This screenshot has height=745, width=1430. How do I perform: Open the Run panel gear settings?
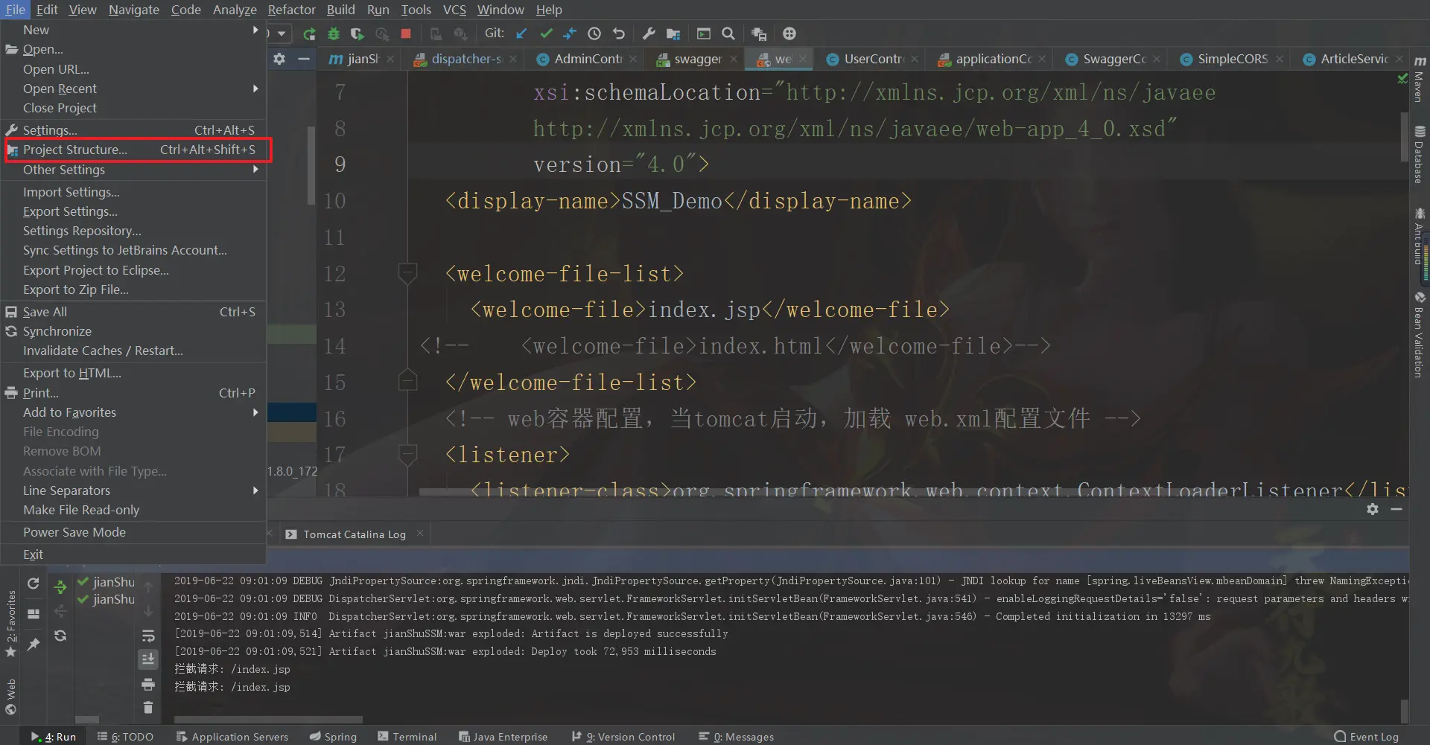[1373, 509]
